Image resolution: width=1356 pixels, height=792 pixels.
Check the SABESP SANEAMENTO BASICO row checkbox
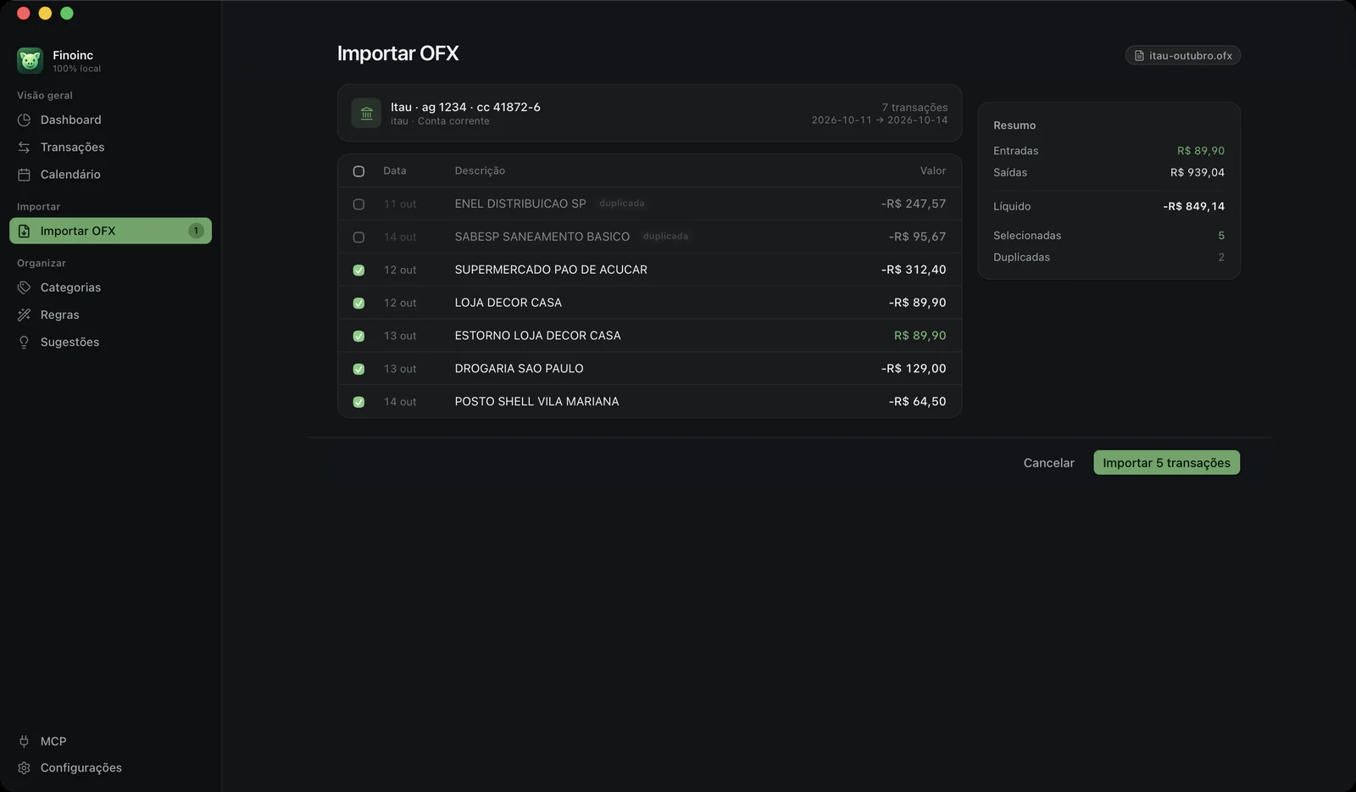(x=358, y=237)
